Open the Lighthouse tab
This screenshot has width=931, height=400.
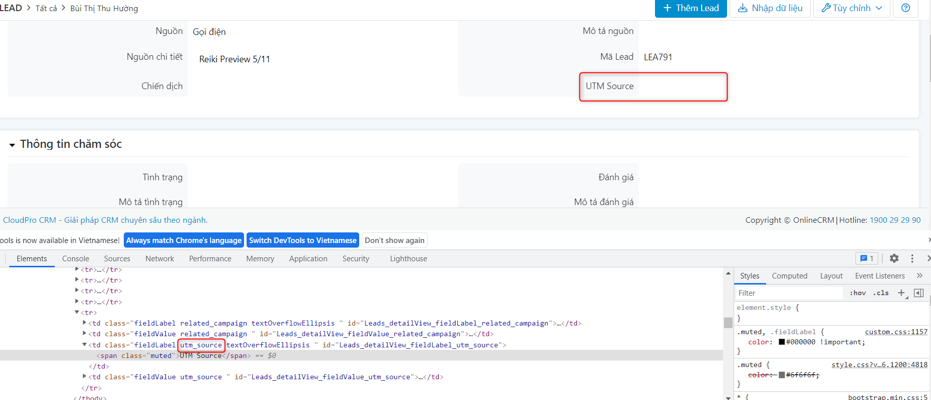408,258
